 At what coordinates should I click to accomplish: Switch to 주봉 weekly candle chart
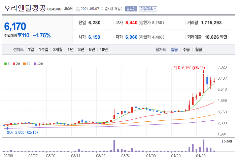[186, 49]
